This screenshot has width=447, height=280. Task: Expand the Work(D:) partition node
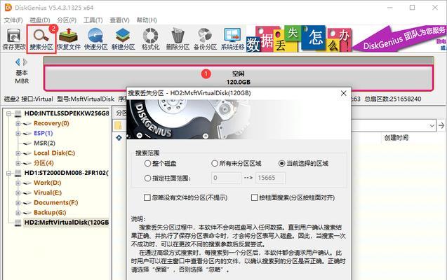click(18, 183)
